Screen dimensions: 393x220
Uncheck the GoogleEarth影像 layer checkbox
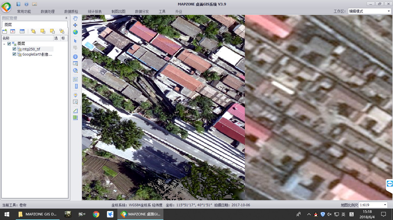click(14, 54)
